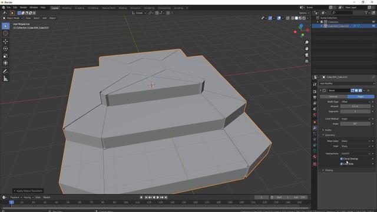Open the World properties tab
This screenshot has height=212, width=377.
coord(315,115)
